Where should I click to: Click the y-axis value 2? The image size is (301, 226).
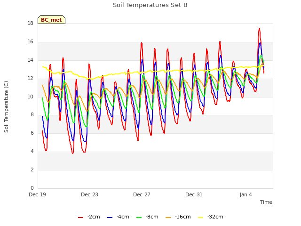tap(32, 169)
